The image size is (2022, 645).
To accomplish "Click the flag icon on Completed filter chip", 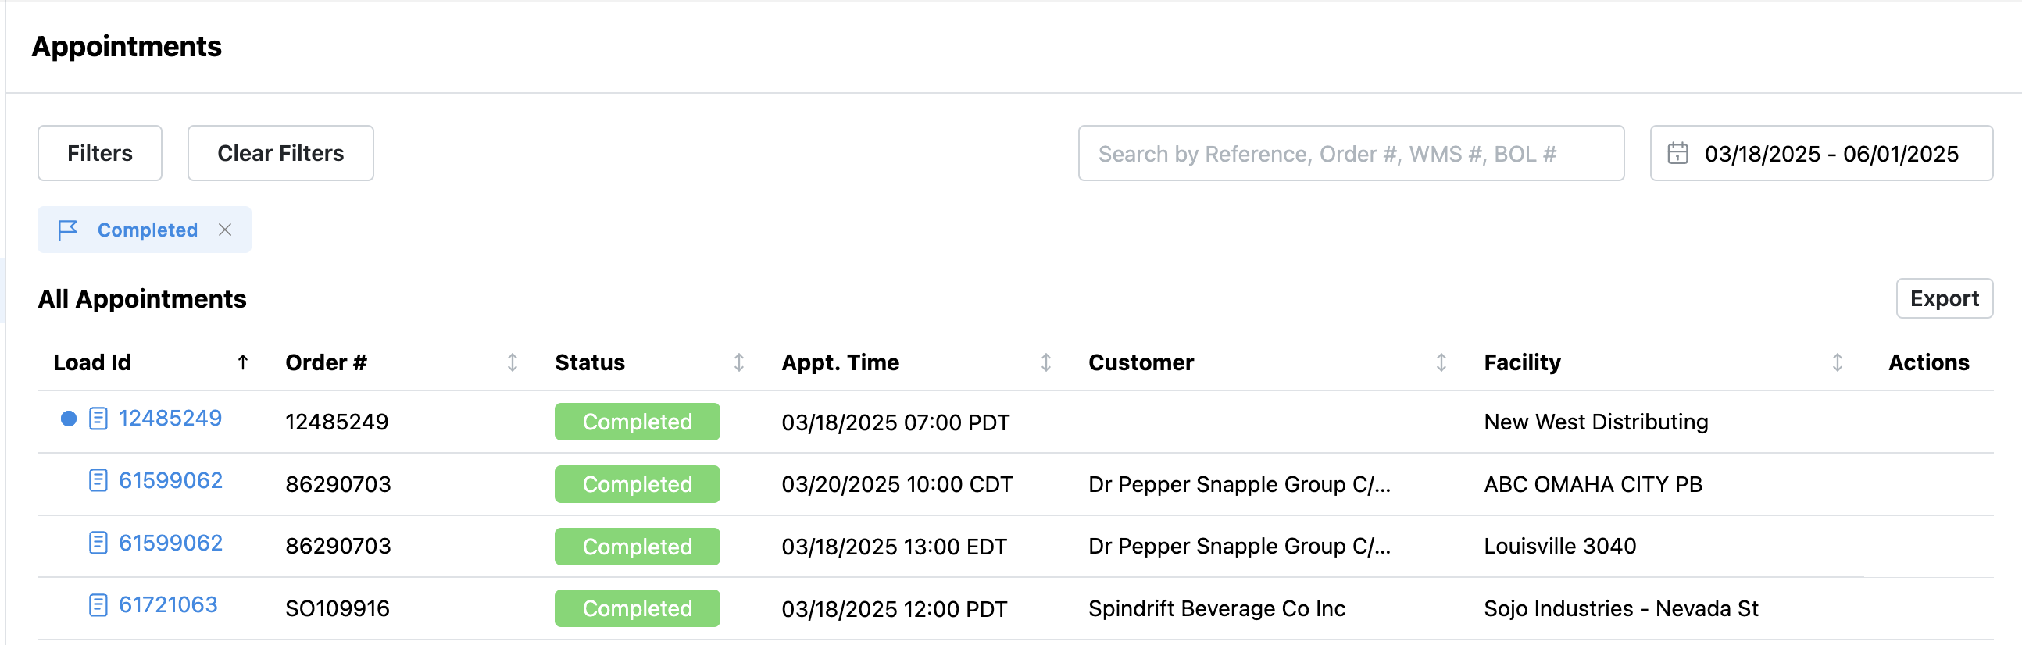I will 67,230.
